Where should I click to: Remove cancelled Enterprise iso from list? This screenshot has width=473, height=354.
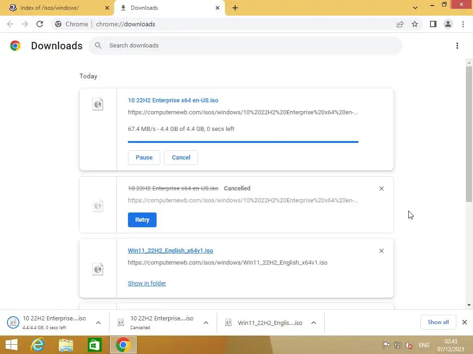(x=381, y=189)
